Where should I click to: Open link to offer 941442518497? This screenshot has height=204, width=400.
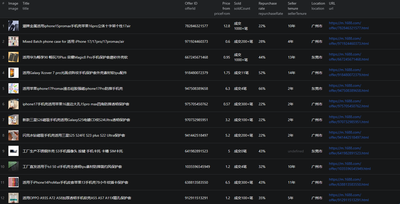tap(349, 135)
